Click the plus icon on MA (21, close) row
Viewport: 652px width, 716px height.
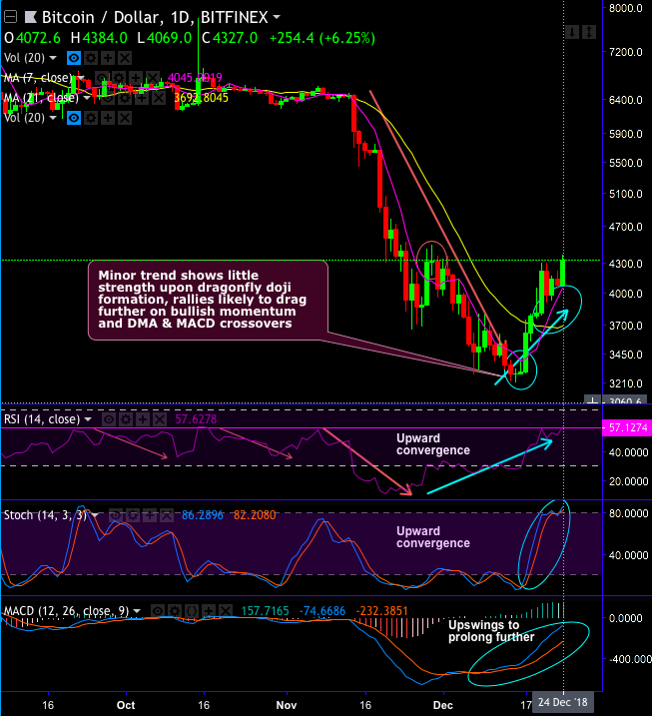(x=142, y=98)
